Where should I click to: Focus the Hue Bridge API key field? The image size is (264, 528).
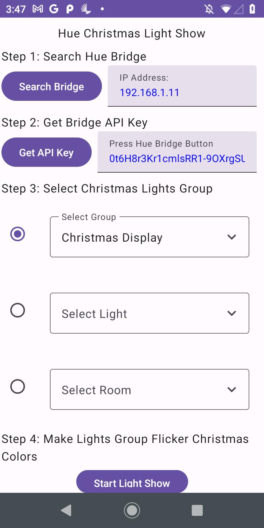click(x=177, y=152)
